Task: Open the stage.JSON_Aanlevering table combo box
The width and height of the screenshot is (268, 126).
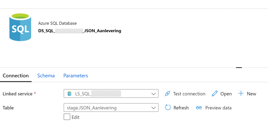Action: (x=107, y=108)
